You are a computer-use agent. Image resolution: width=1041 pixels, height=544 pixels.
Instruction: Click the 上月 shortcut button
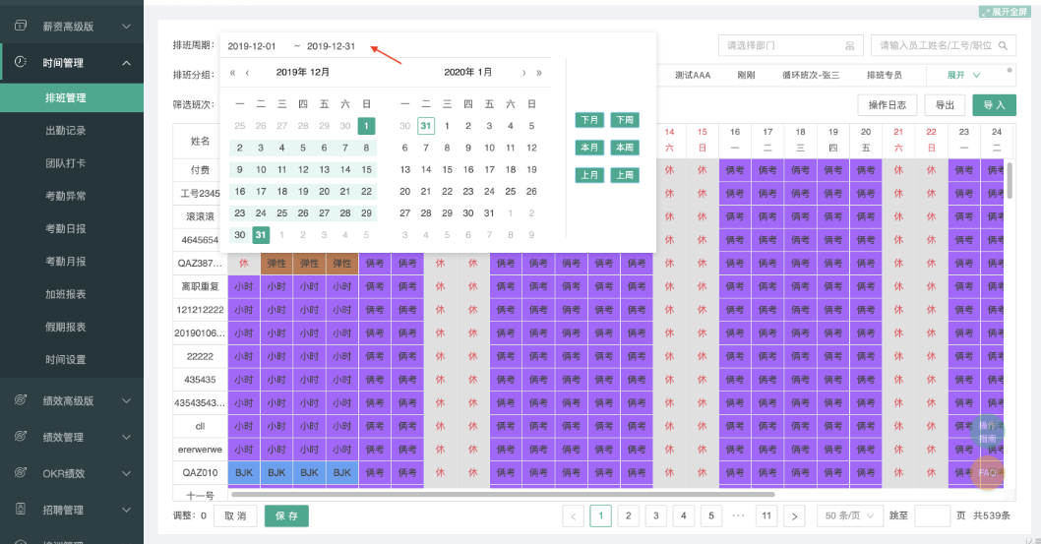589,175
